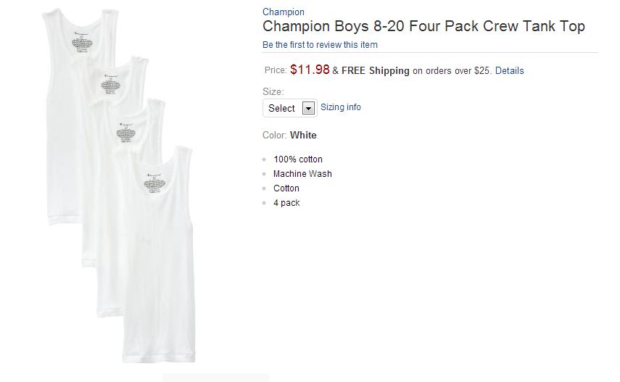
Task: Open shipping Details link
Action: click(x=509, y=71)
